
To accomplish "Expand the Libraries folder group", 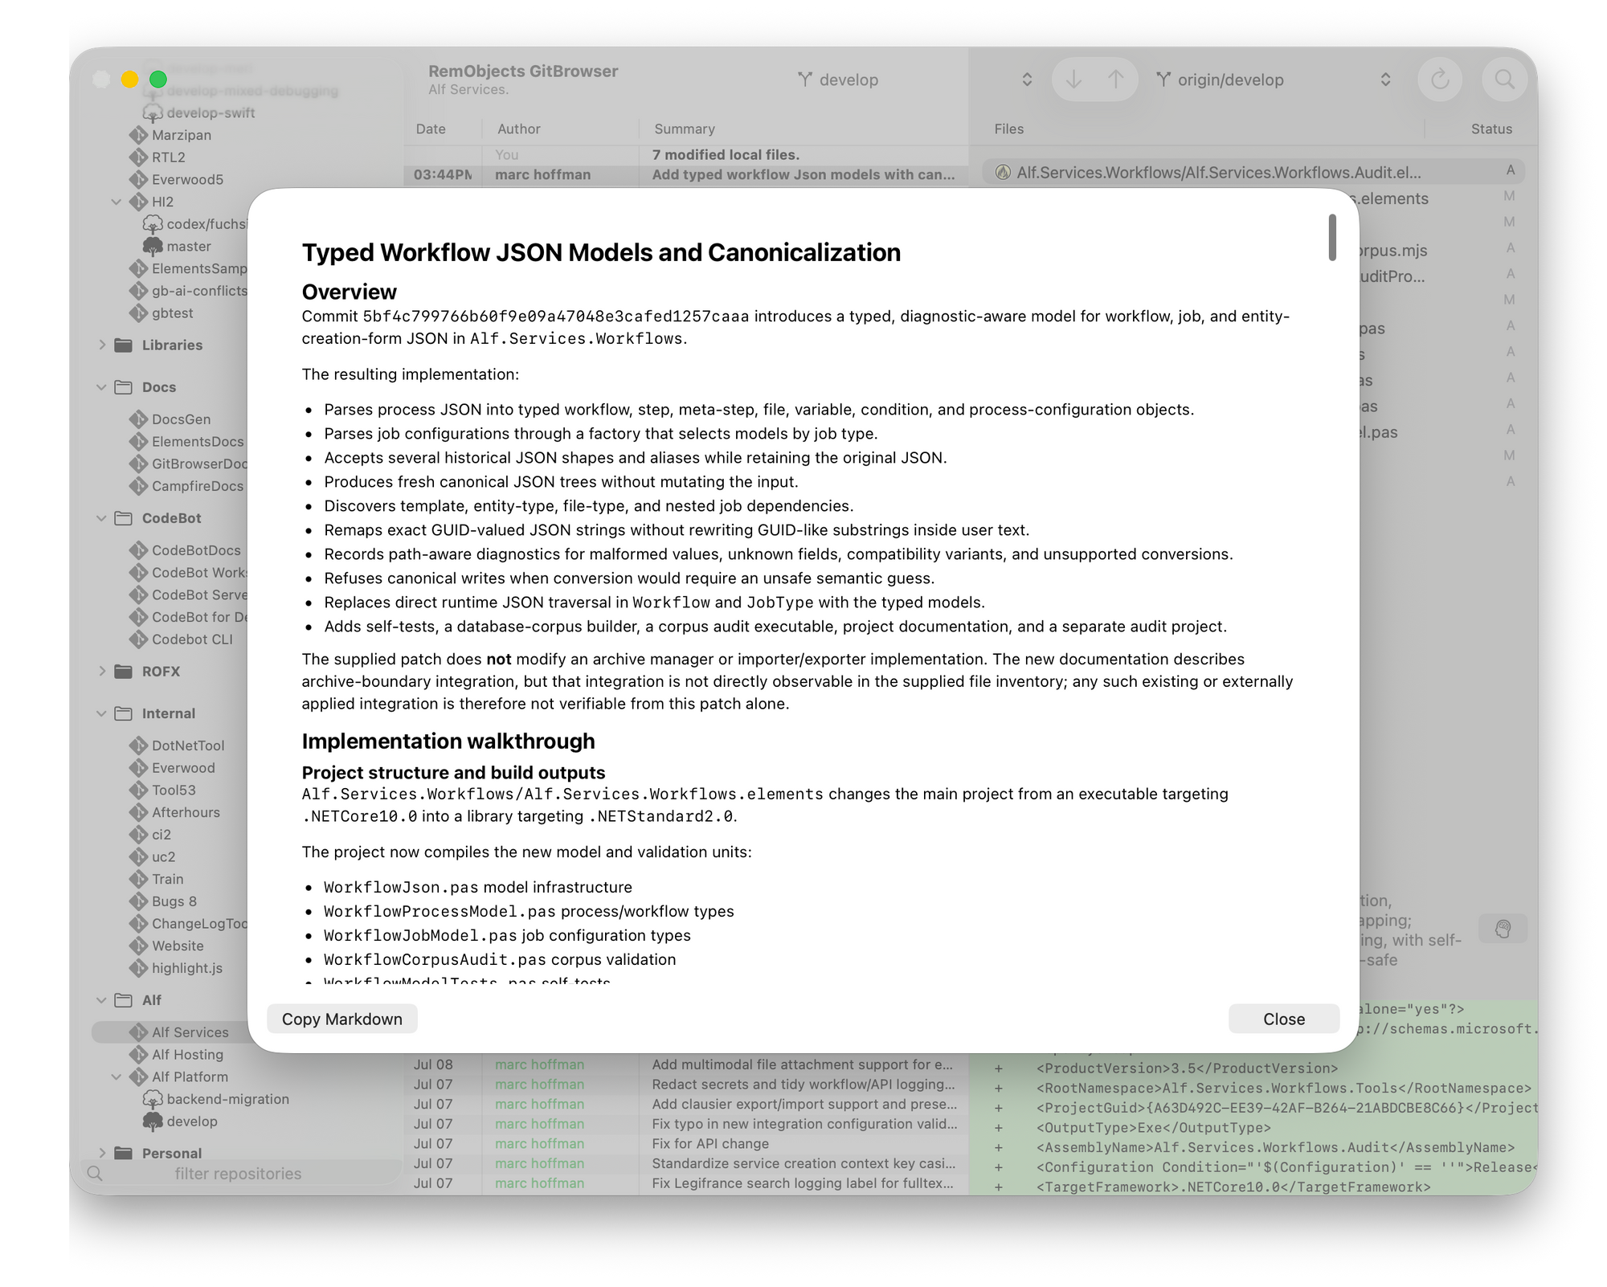I will click(102, 345).
